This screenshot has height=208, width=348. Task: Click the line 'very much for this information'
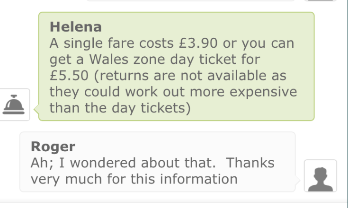134,179
